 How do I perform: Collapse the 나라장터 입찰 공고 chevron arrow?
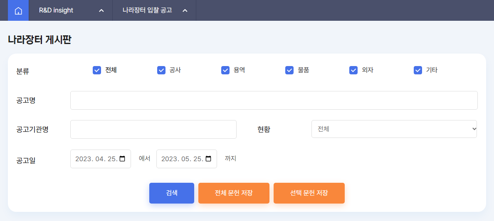(185, 10)
